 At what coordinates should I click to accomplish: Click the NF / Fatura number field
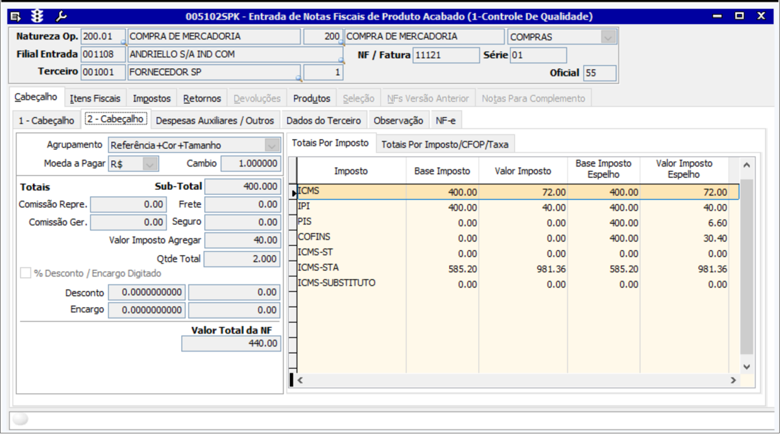tap(446, 55)
